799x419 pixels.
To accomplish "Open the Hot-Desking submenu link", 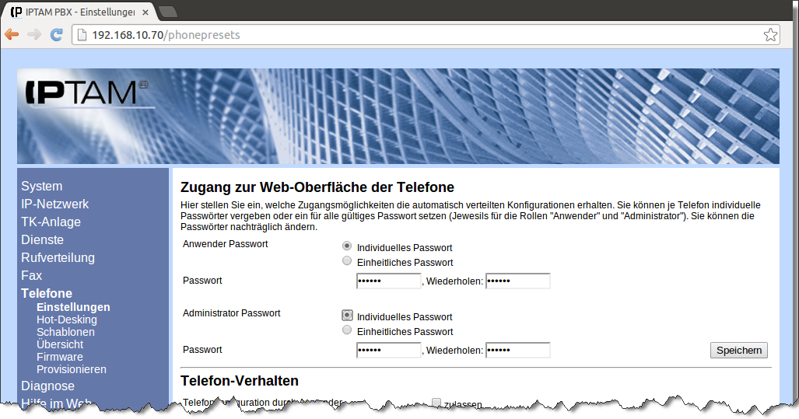I will point(67,319).
